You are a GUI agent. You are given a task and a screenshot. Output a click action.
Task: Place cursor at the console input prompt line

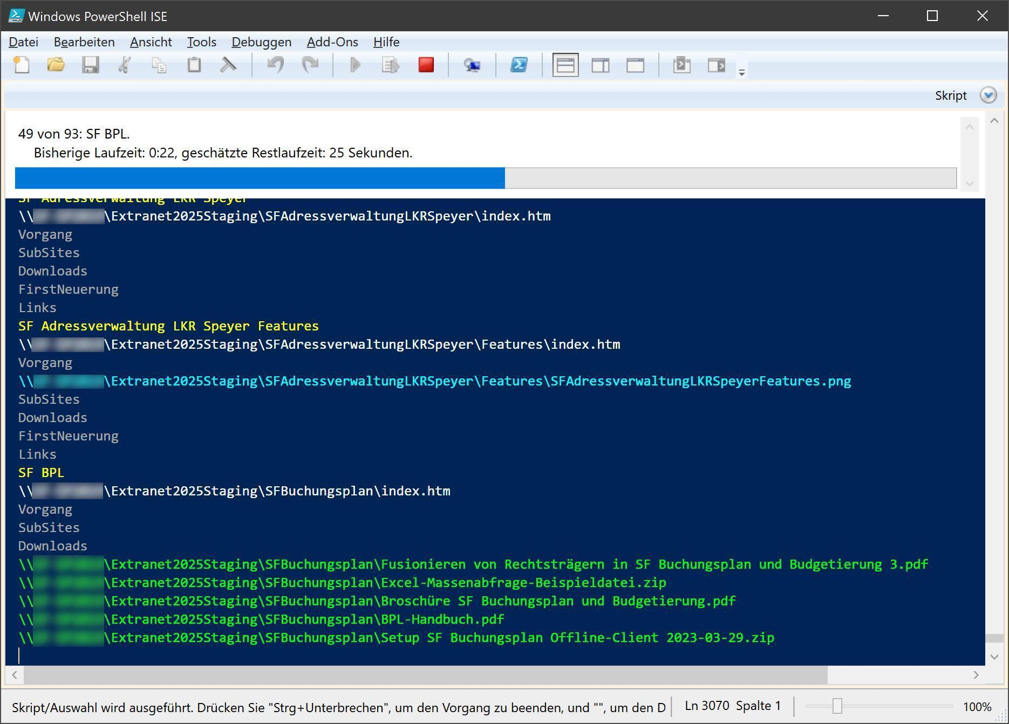tap(19, 656)
